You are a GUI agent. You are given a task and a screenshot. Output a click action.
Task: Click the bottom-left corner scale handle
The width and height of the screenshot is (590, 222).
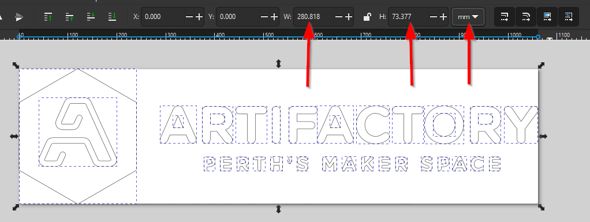point(16,208)
